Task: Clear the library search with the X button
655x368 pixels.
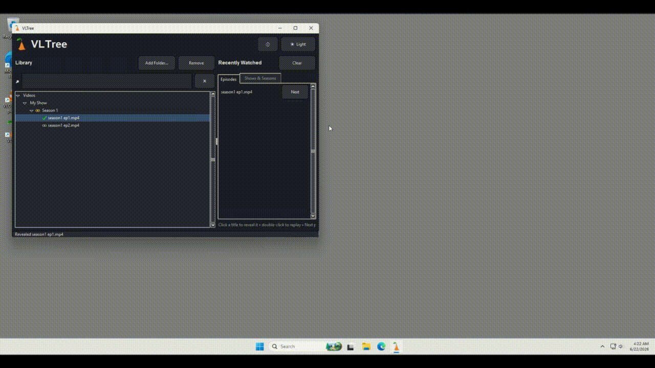Action: 205,81
